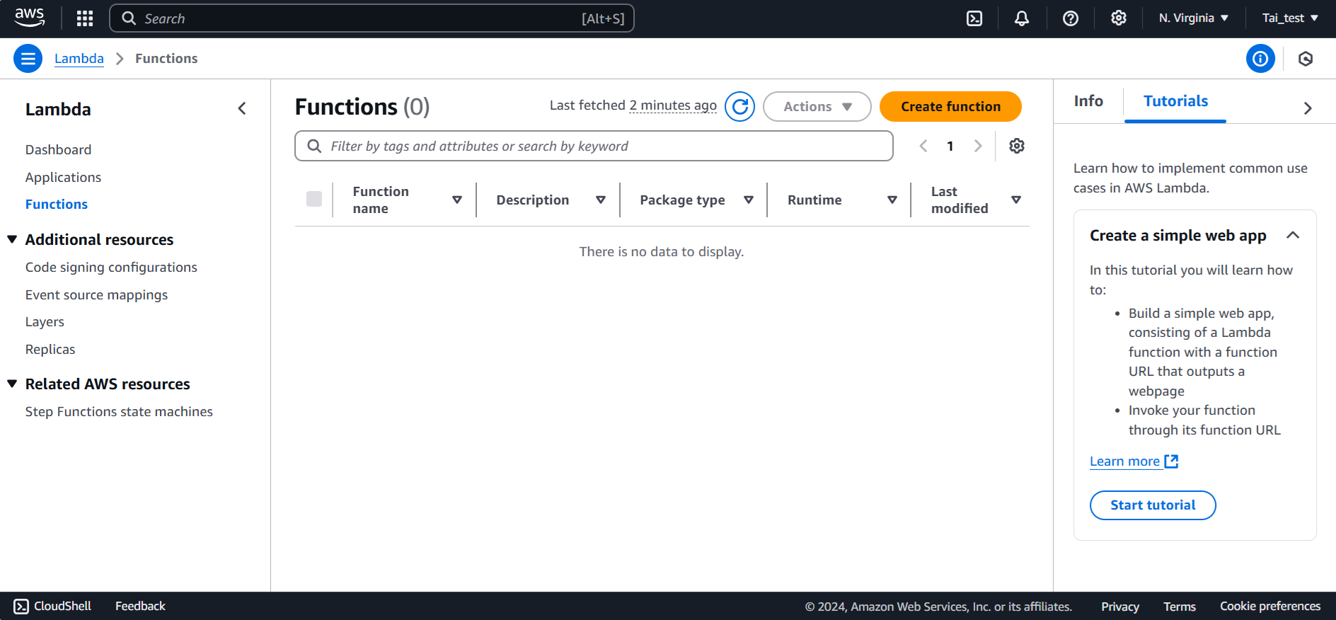Click the Start tutorial button
Screen dimensions: 1336x620
[1153, 505]
